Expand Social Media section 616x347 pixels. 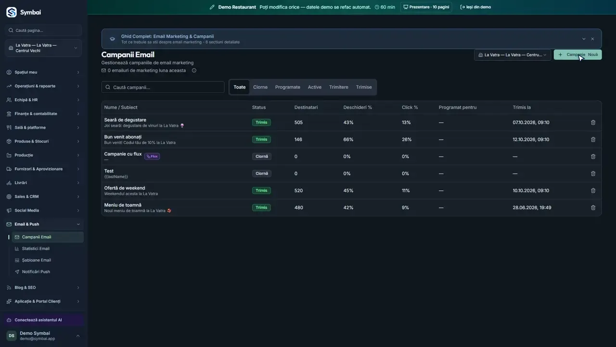click(43, 211)
